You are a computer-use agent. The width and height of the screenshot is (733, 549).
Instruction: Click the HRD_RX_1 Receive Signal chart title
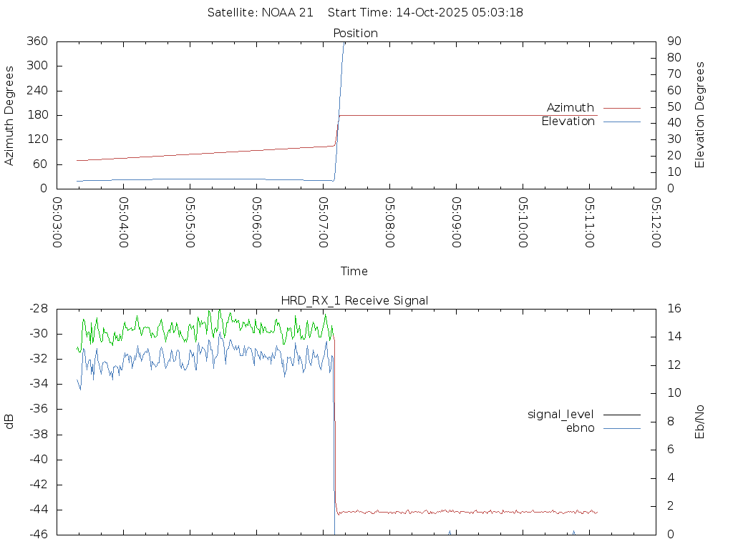coord(356,300)
